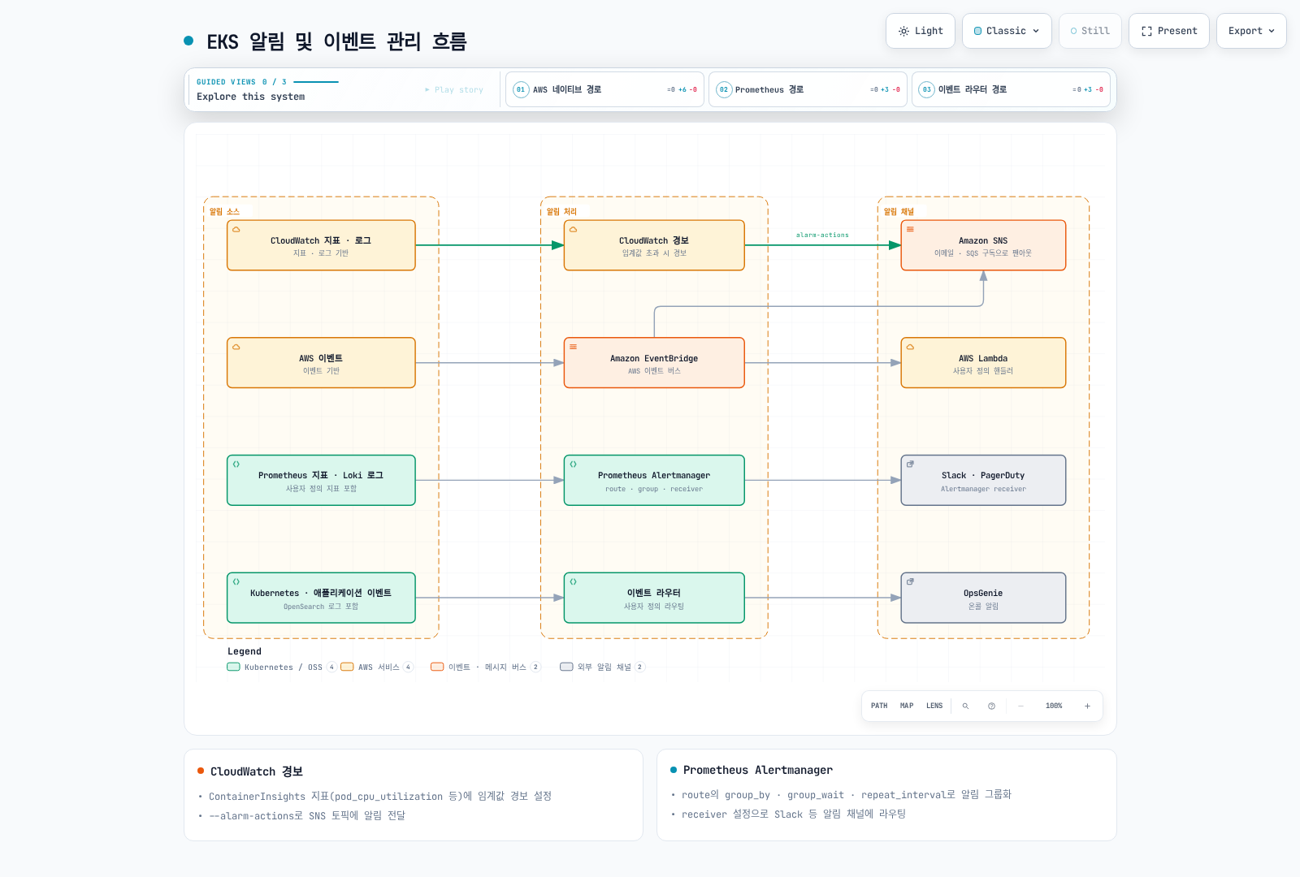Click code icon on Prometheus 지표 · Loki node
Image resolution: width=1300 pixels, height=877 pixels.
(x=236, y=464)
